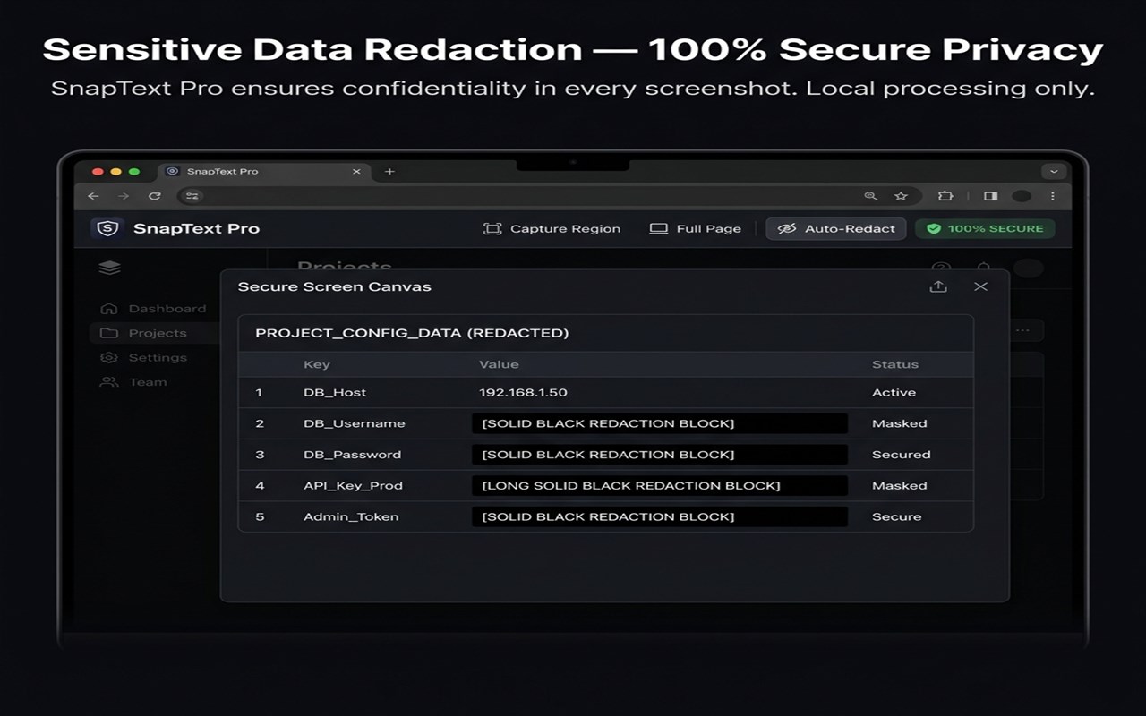Click the browser forward arrow
Viewport: 1146px width, 716px height.
pos(124,196)
